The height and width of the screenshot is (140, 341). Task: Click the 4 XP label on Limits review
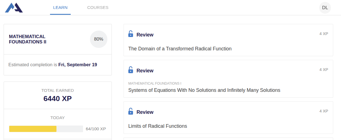tap(324, 111)
